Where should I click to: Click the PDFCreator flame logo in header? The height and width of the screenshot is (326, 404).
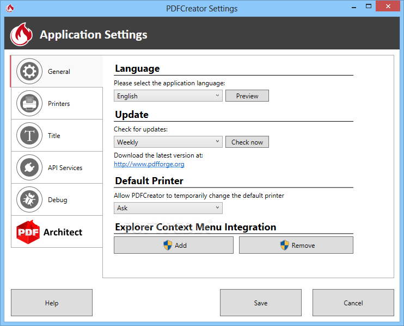(21, 34)
